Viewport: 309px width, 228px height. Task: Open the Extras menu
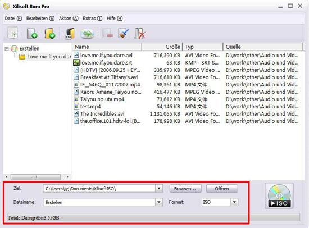(93, 19)
